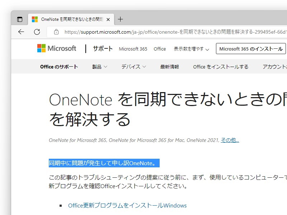View site security info via the lock icon

[x=56, y=32]
